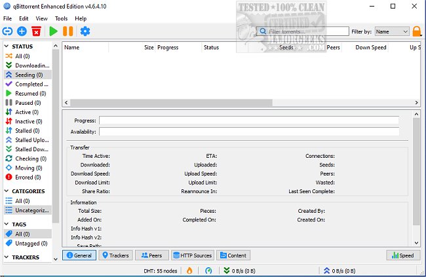The height and width of the screenshot is (277, 426).
Task: Select the Uncategorized category
Action: 28,210
